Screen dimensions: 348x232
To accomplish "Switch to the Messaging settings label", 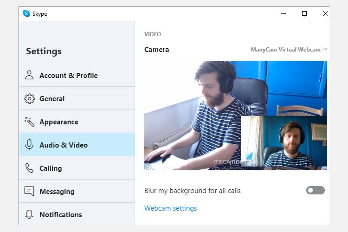I will pyautogui.click(x=57, y=191).
